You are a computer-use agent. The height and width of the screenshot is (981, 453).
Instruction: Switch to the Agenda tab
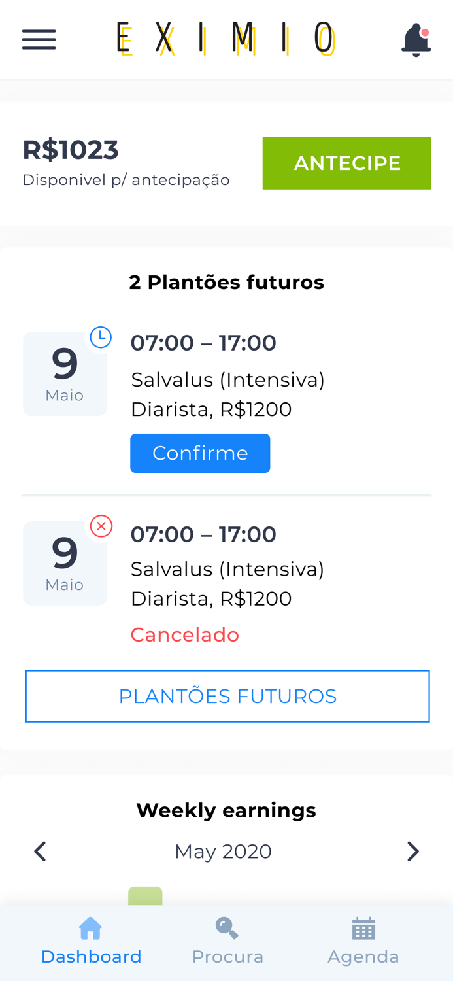point(363,955)
